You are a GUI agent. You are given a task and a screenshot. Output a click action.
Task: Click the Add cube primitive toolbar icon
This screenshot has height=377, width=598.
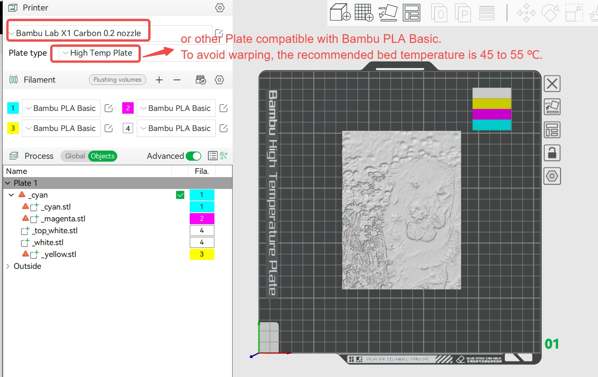point(340,12)
